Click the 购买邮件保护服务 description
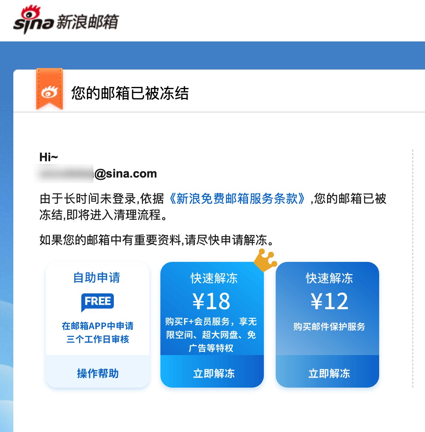This screenshot has width=425, height=432. (329, 327)
